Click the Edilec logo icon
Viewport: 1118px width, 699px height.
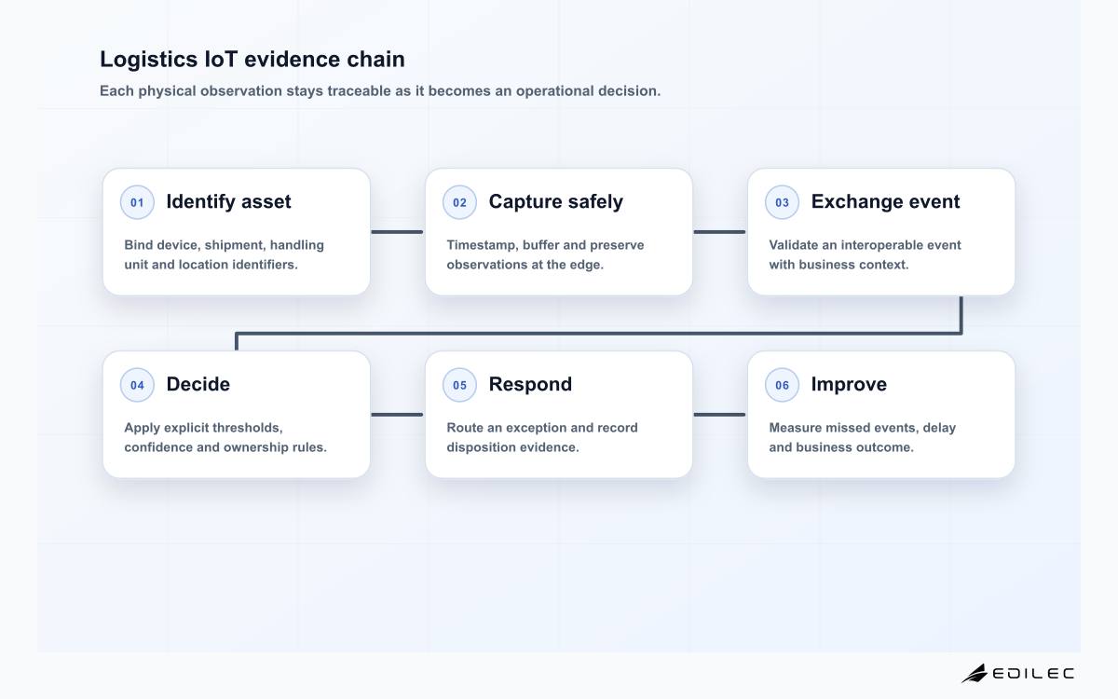click(x=975, y=673)
